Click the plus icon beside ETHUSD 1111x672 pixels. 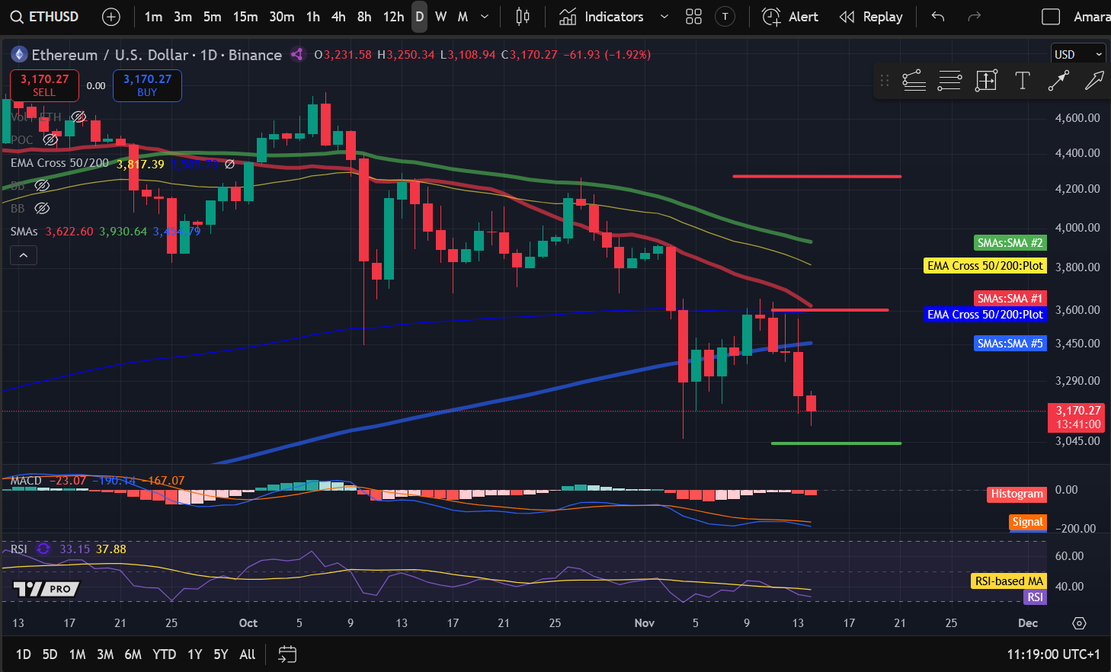coord(111,16)
